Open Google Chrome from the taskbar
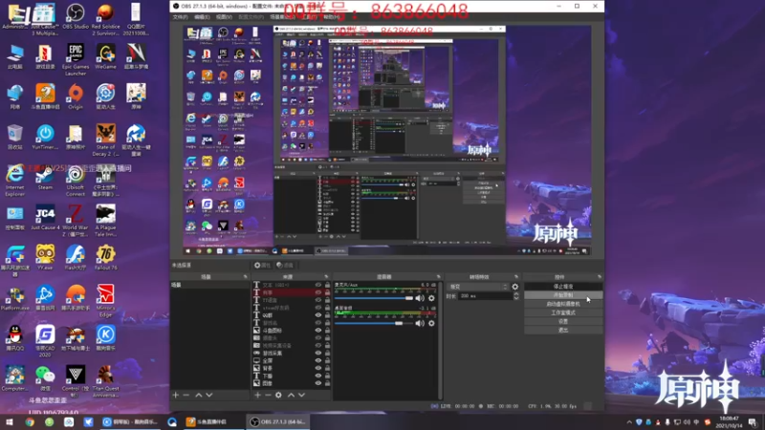This screenshot has width=765, height=430. point(30,422)
